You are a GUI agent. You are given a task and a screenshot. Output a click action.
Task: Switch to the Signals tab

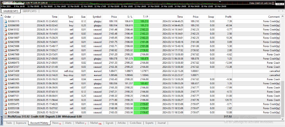pos(110,123)
